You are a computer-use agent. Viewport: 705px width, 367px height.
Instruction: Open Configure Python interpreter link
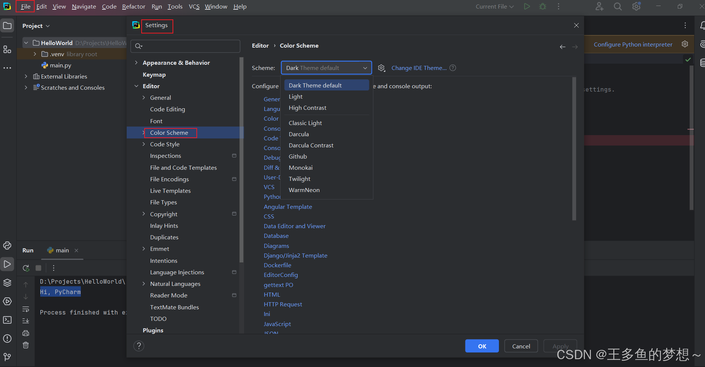[633, 44]
